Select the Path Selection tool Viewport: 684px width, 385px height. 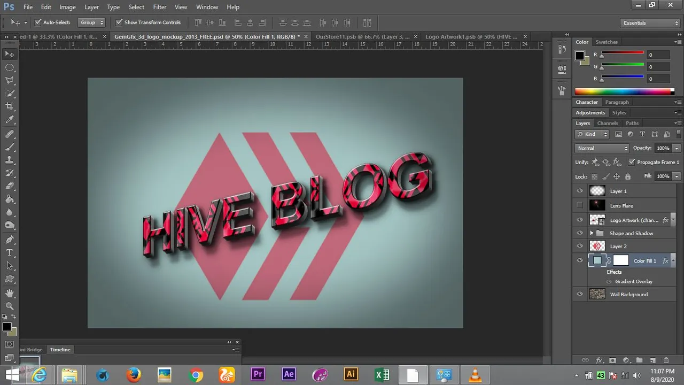[x=10, y=266]
